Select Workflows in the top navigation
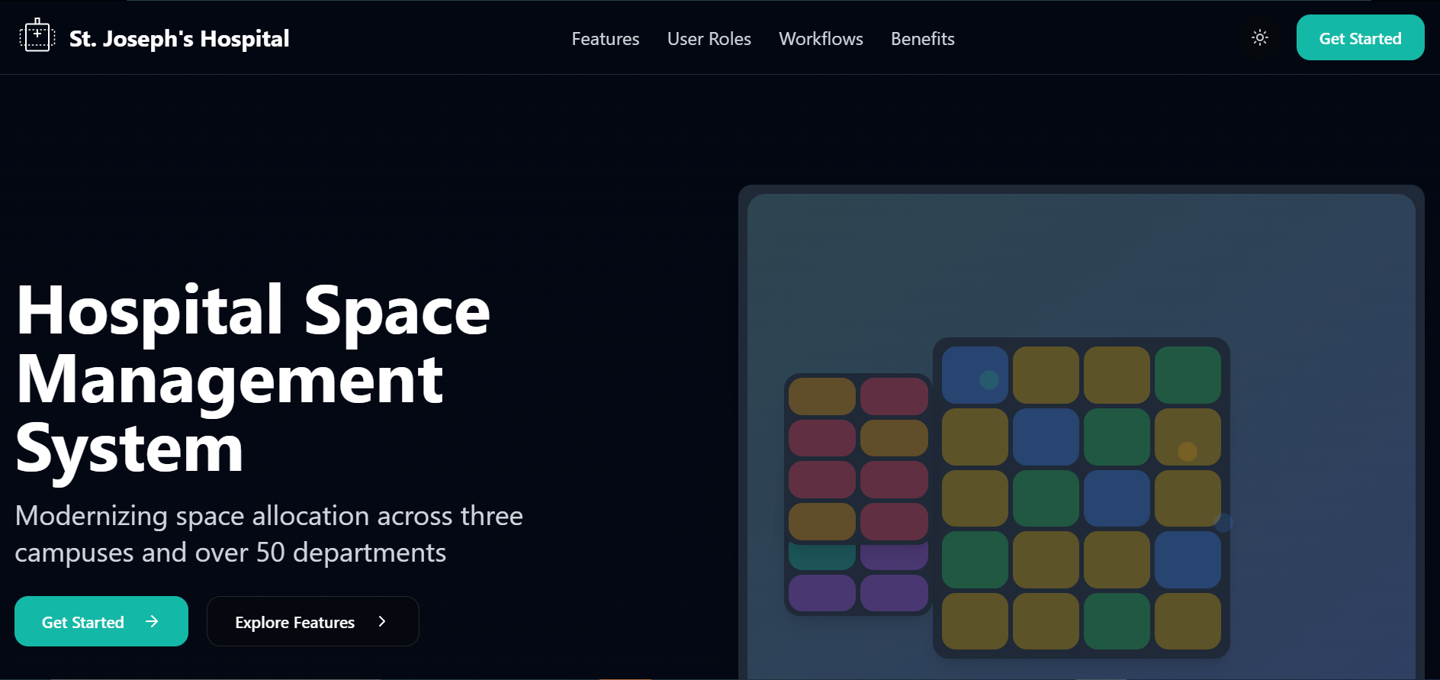This screenshot has width=1440, height=680. coord(821,39)
